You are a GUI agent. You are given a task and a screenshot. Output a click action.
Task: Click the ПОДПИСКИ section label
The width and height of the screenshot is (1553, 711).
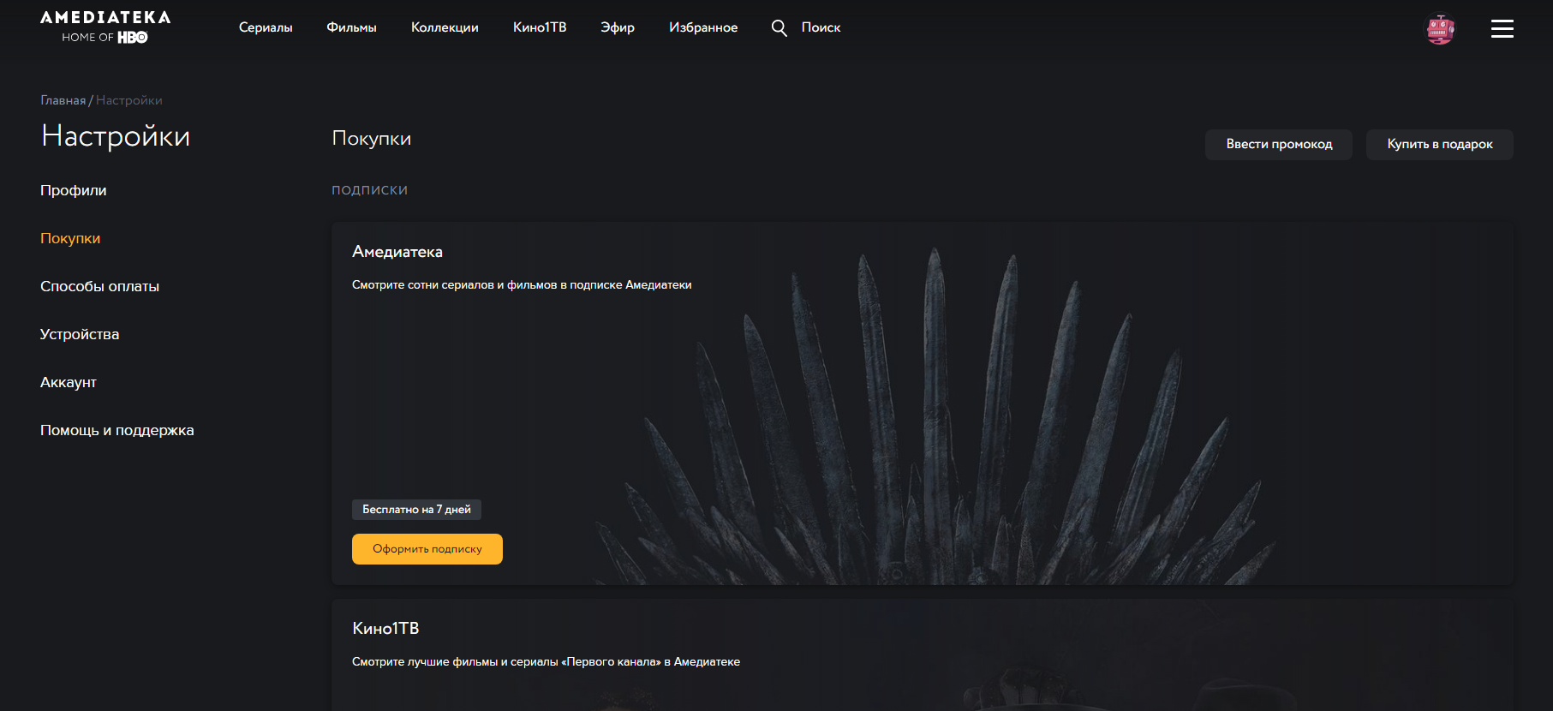pos(370,190)
